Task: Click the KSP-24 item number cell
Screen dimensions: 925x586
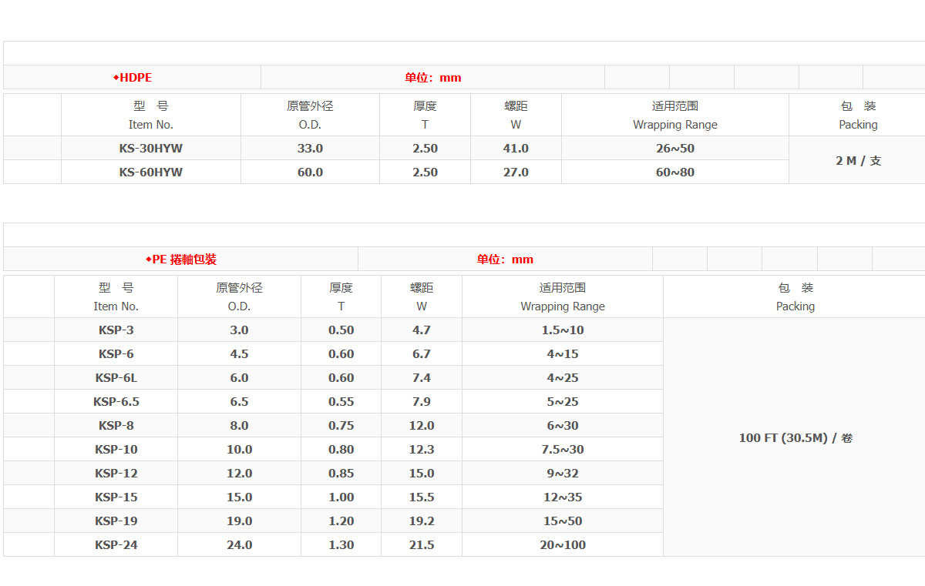Action: click(116, 545)
